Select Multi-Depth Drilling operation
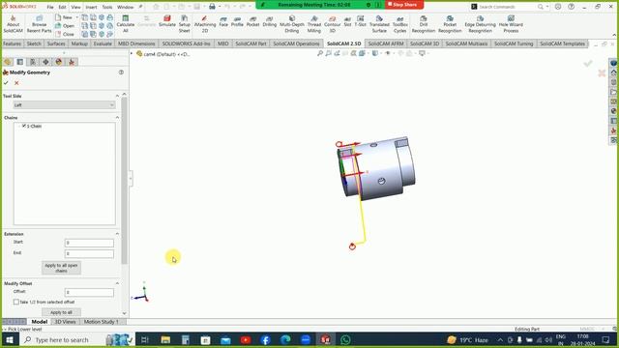The height and width of the screenshot is (348, 619). coord(292,24)
